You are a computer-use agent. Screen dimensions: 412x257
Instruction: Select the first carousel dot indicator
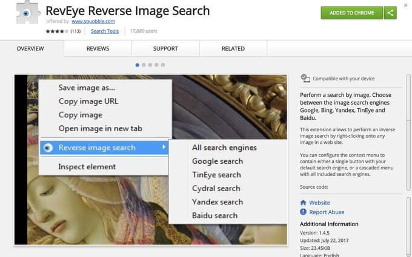(138, 64)
